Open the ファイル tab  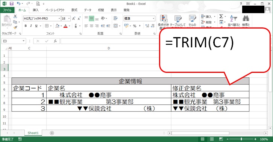pos(7,10)
